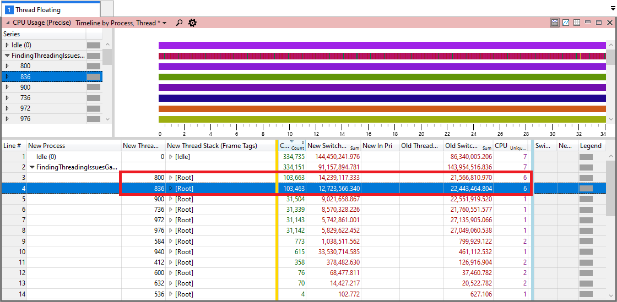
Task: Open the search magnifier in CPU Usage header
Action: click(179, 23)
